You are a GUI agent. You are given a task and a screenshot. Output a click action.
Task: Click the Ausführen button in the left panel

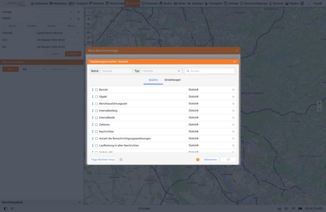tap(73, 54)
